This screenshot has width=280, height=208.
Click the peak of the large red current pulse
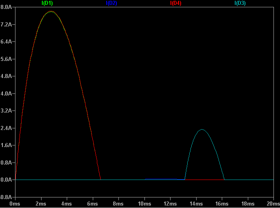(51, 11)
